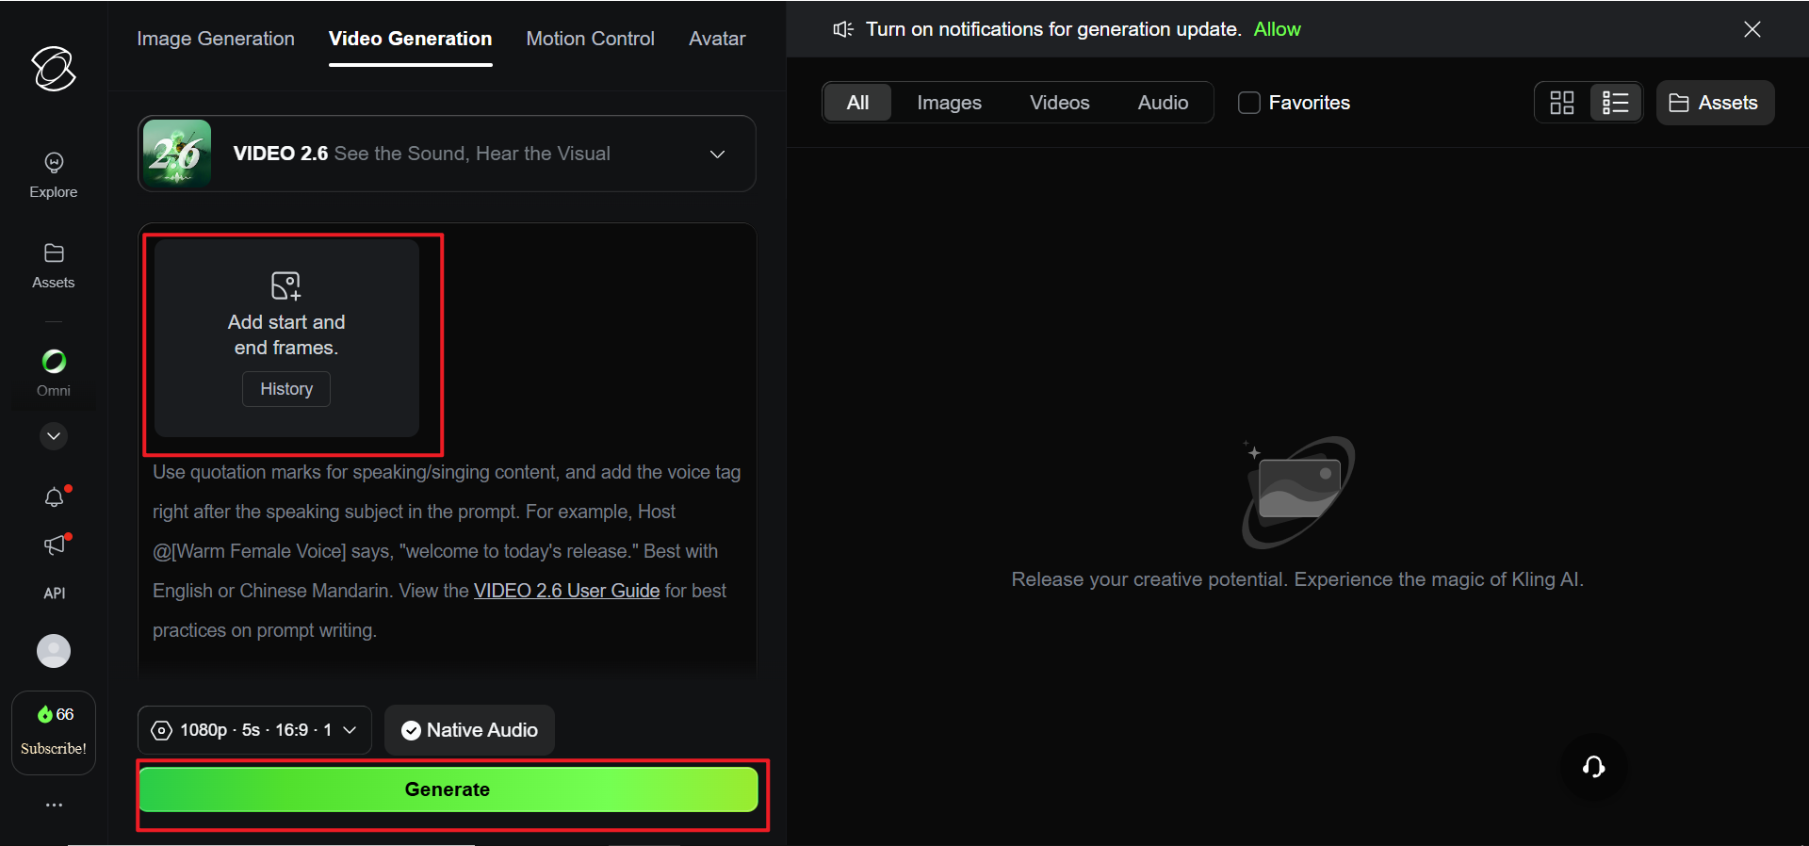Viewport: 1809px width, 846px height.
Task: Dismiss the notification banner
Action: tap(1752, 29)
